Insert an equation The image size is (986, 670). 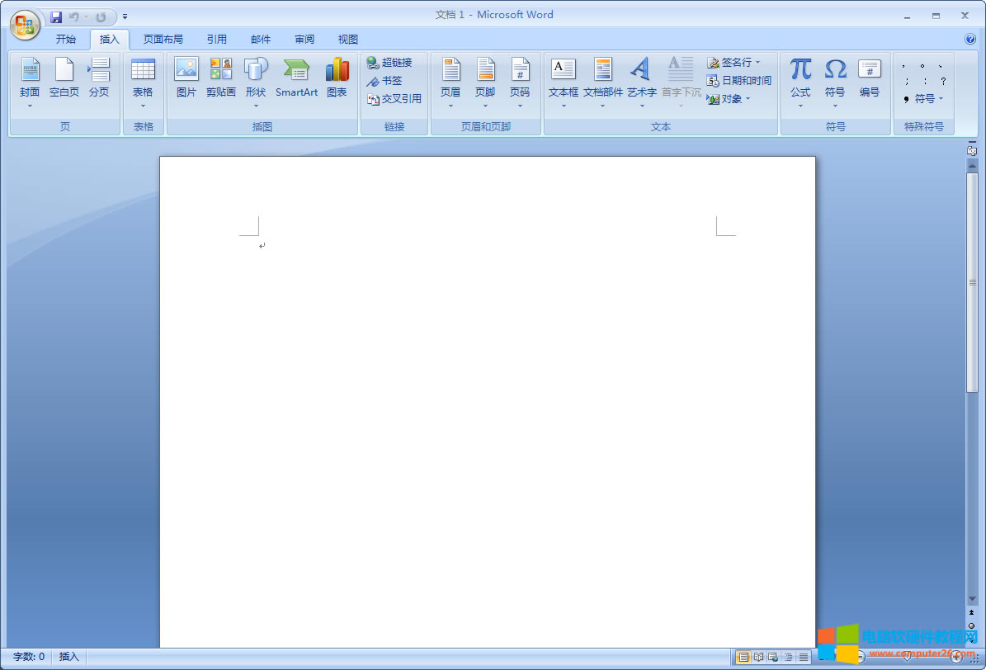[799, 78]
